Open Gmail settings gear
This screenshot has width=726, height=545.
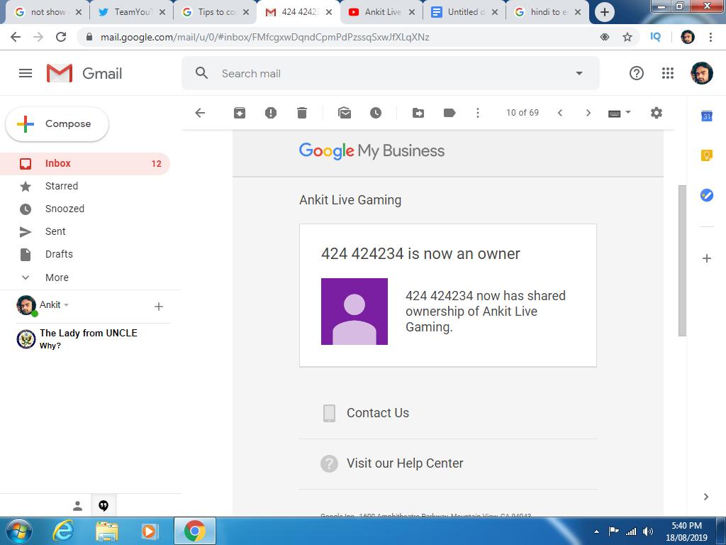tap(657, 113)
